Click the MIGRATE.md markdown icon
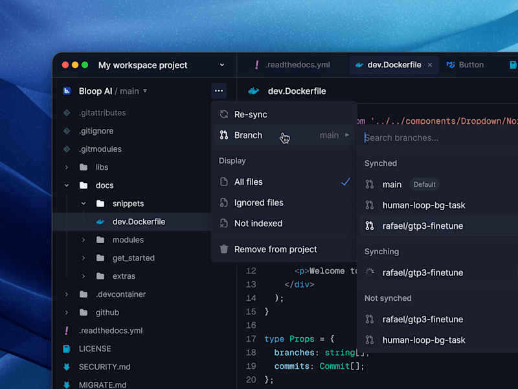The image size is (518, 389). [x=67, y=384]
